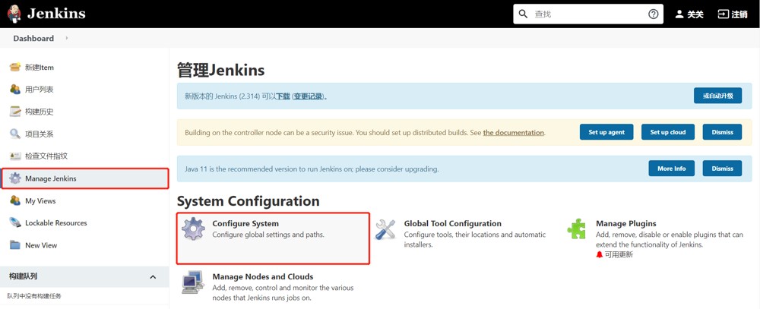Open My Views sidebar entry
The image size is (760, 309).
pyautogui.click(x=40, y=201)
